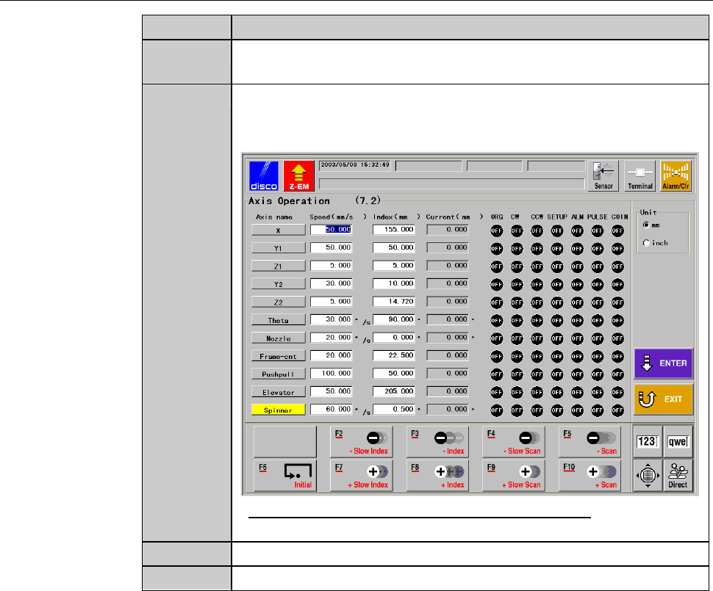Click the Y1 row CW indicator

coord(517,248)
